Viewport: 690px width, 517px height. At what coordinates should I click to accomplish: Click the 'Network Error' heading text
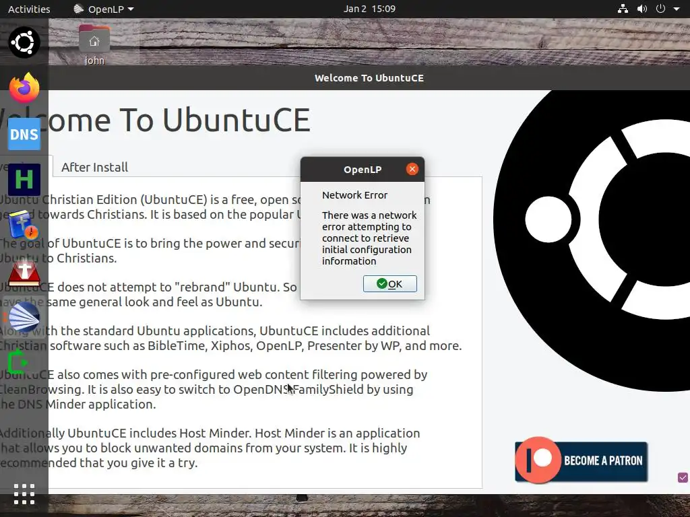(354, 195)
